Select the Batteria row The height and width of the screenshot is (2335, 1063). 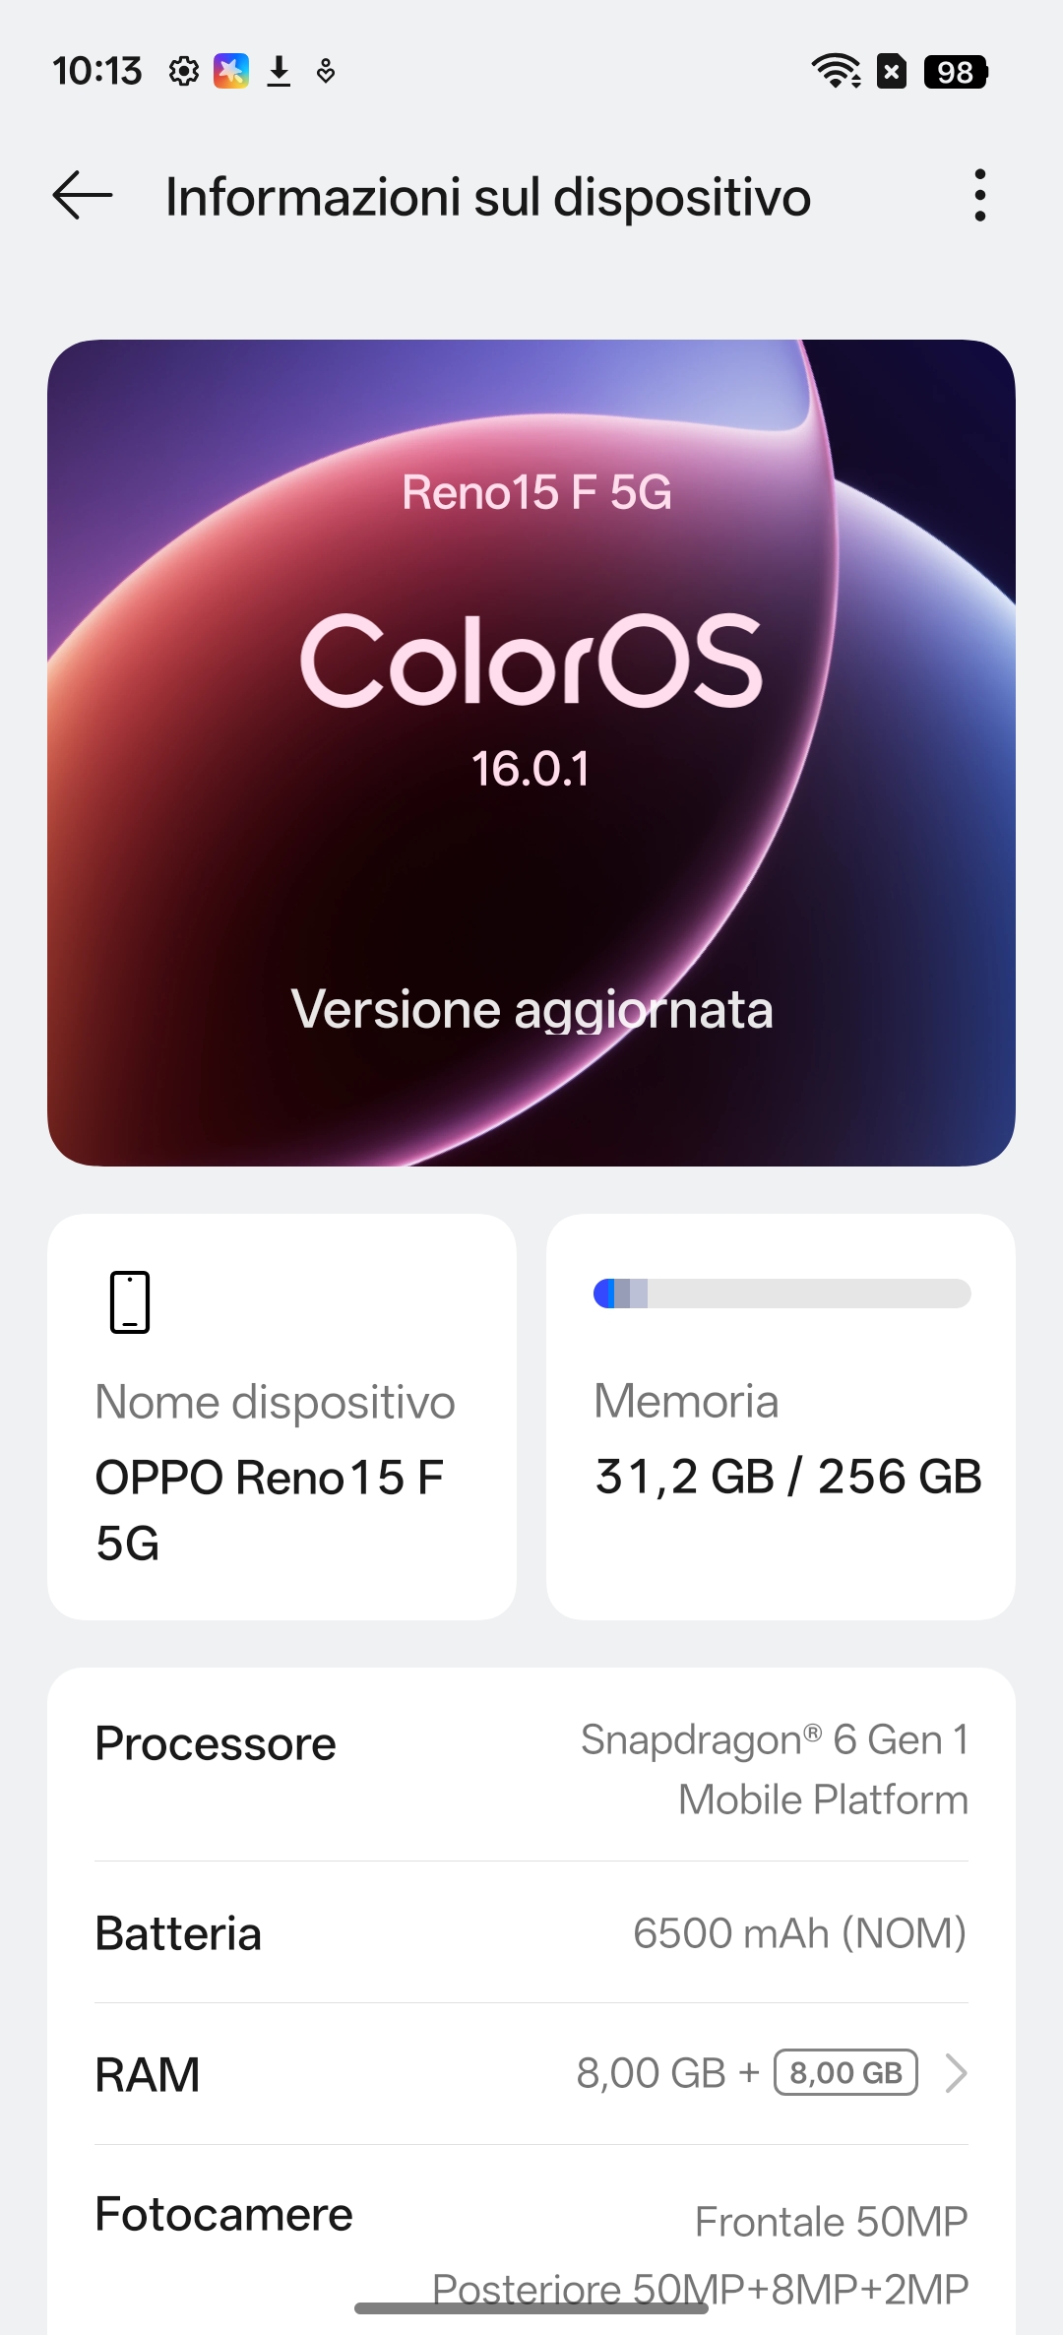531,1933
